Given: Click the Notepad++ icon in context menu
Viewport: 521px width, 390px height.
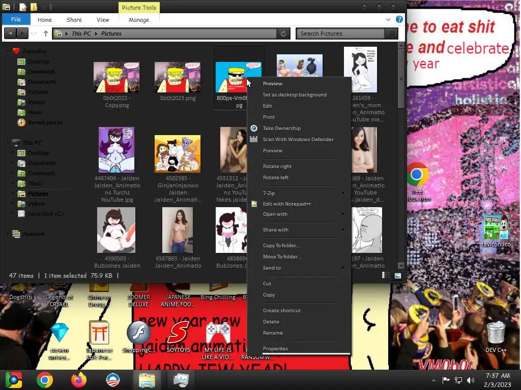Looking at the screenshot, I should [x=254, y=204].
